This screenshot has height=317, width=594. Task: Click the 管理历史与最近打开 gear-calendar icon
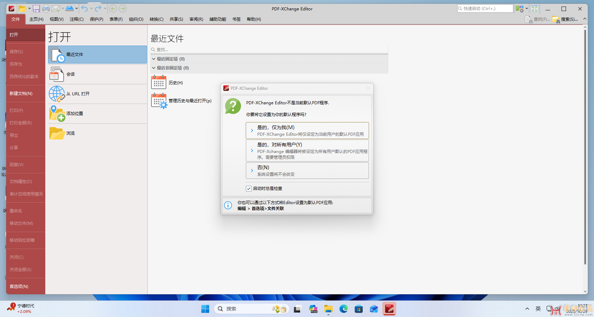tap(159, 101)
